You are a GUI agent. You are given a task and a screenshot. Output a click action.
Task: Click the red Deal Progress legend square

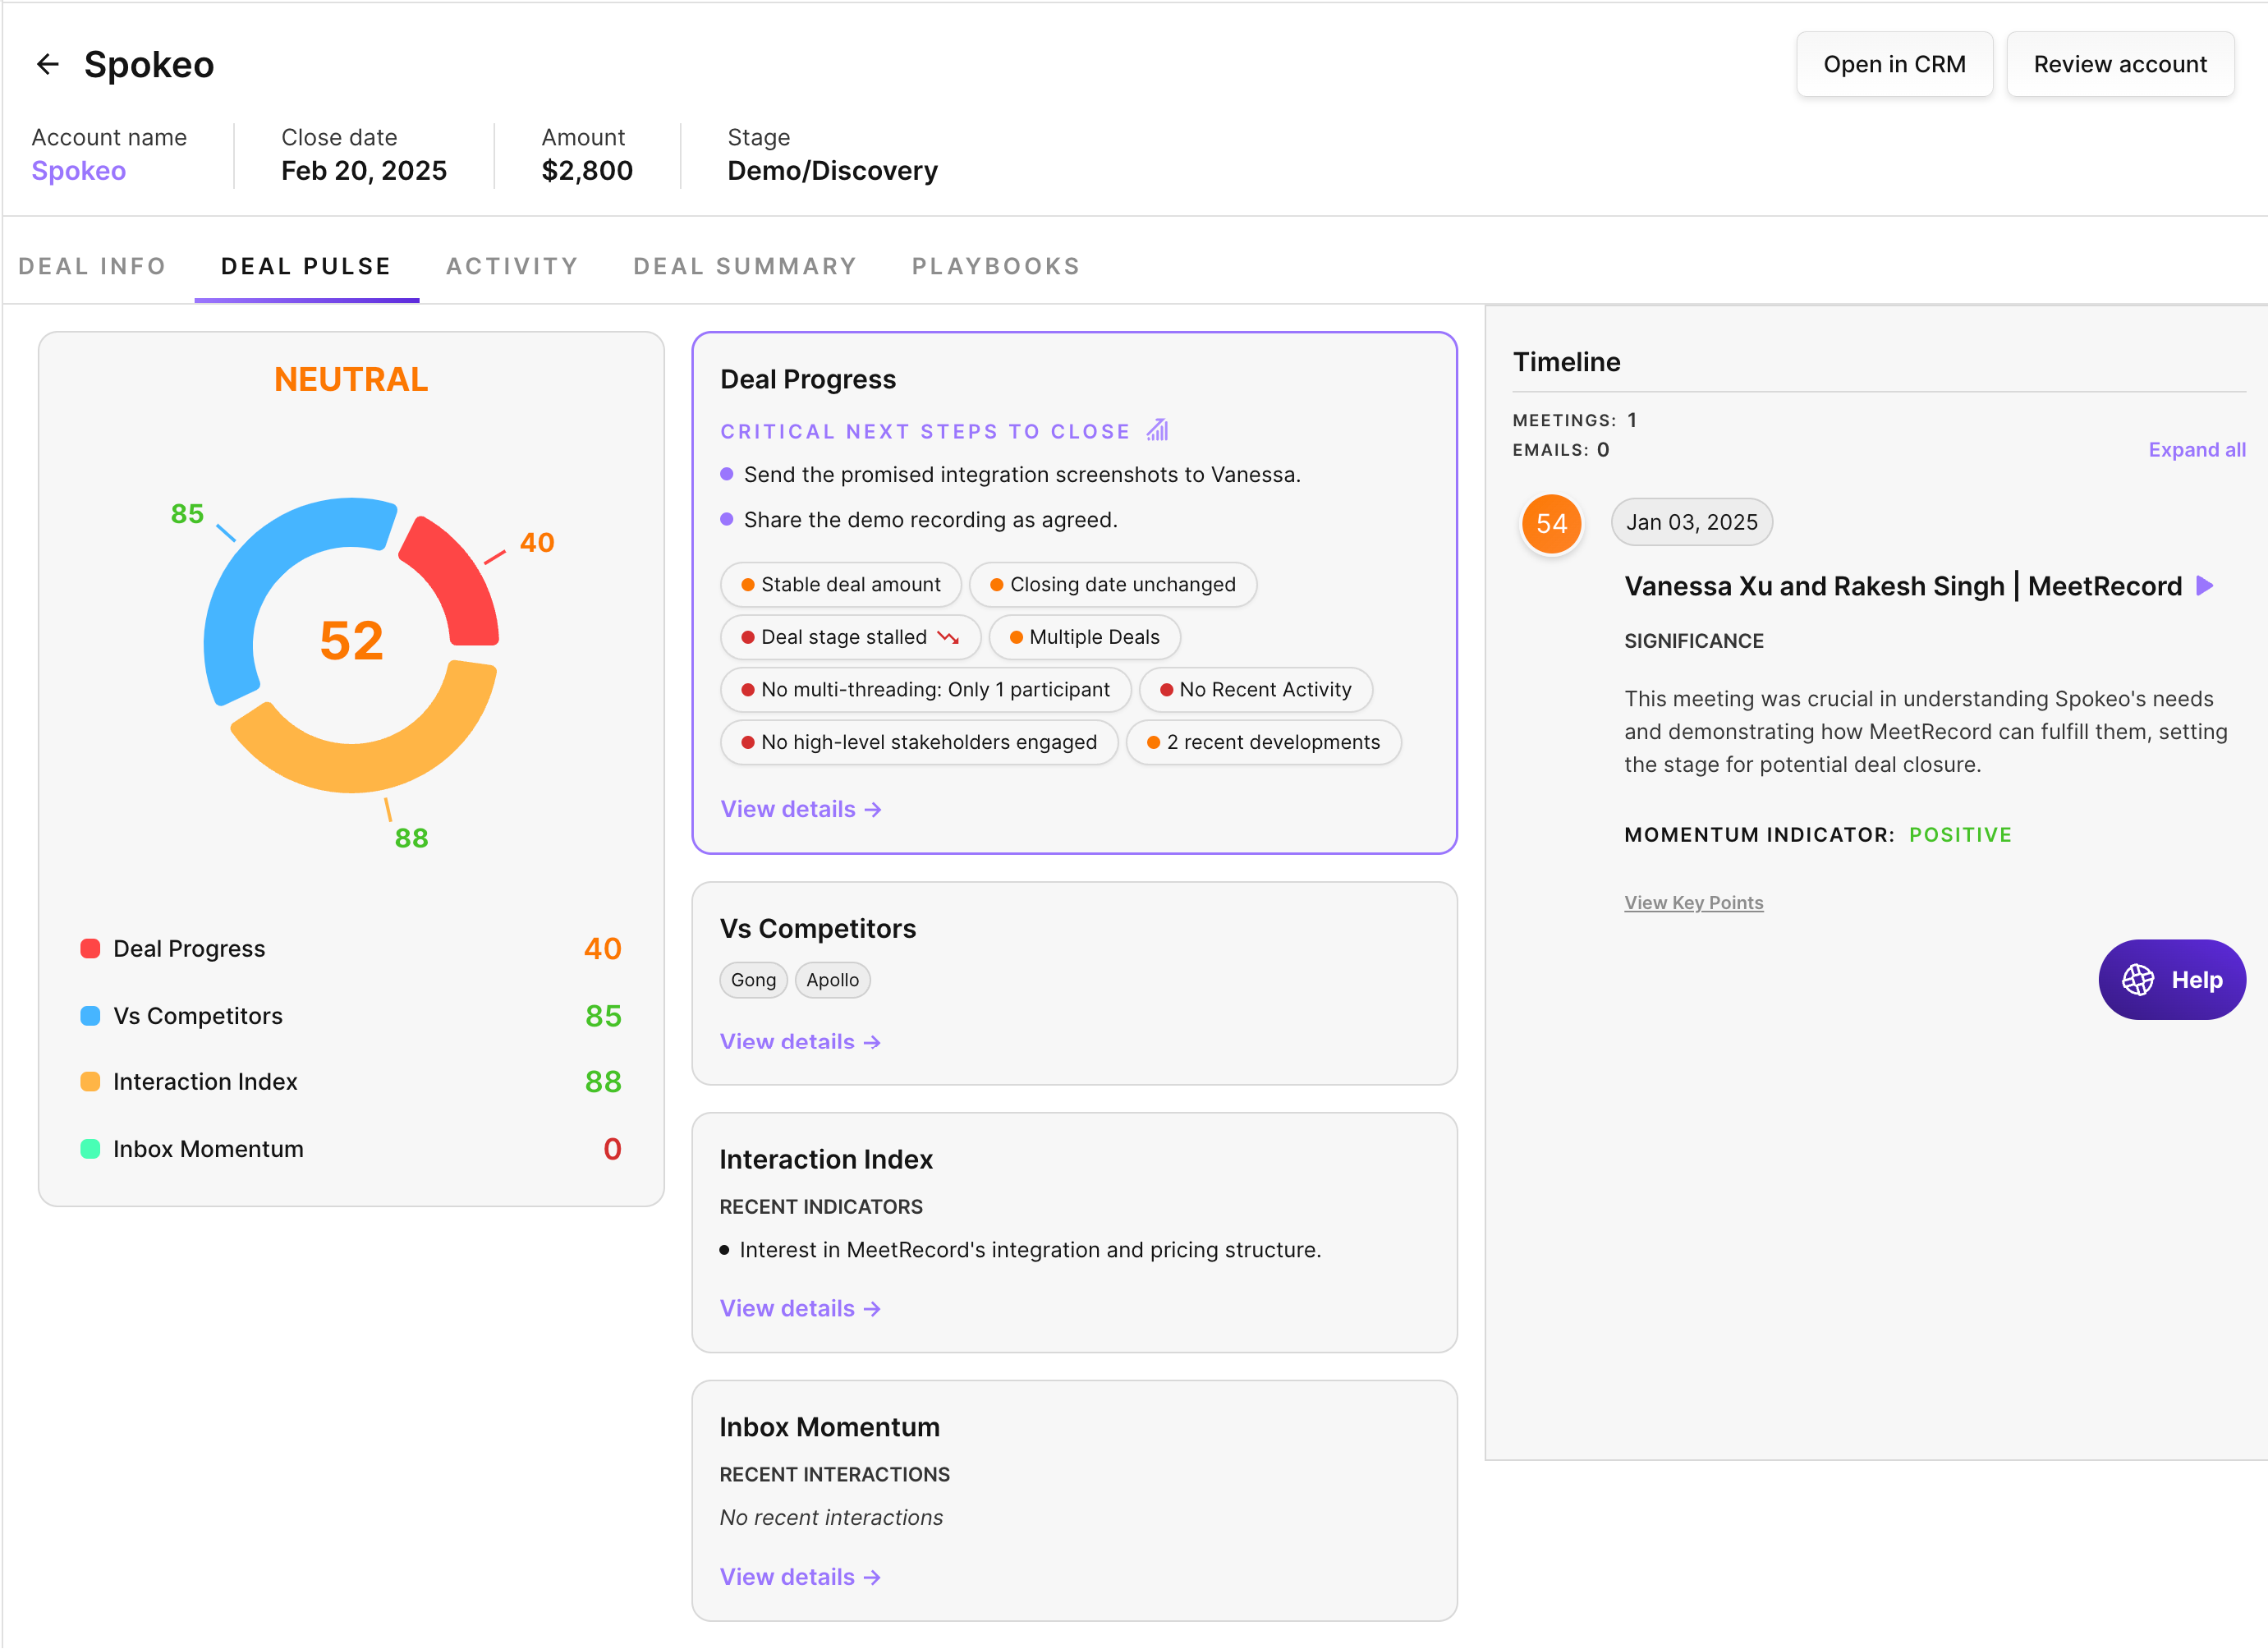(90, 948)
